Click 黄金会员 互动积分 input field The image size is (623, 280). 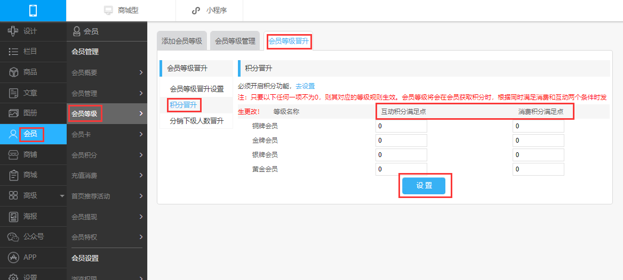401,169
